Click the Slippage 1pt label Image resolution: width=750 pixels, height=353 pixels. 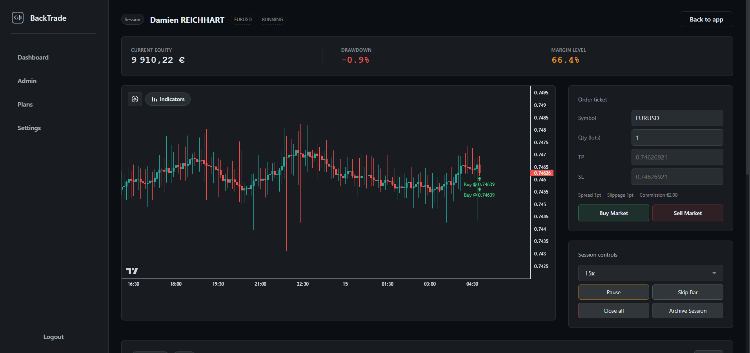pyautogui.click(x=620, y=195)
